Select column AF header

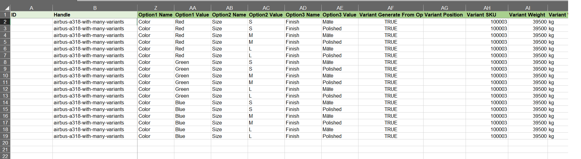[390, 8]
